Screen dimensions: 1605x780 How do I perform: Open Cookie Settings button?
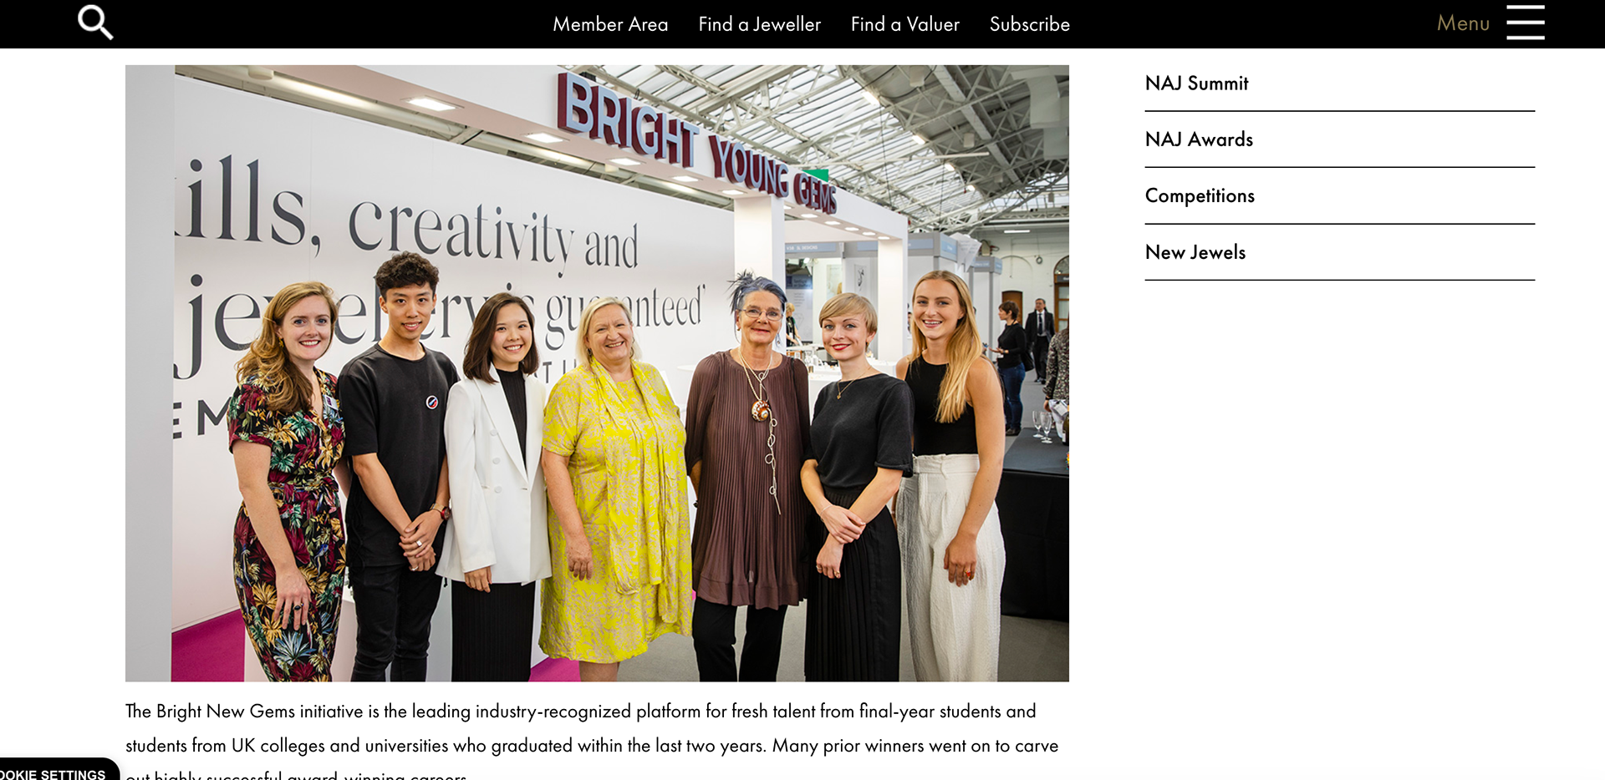[x=54, y=772]
